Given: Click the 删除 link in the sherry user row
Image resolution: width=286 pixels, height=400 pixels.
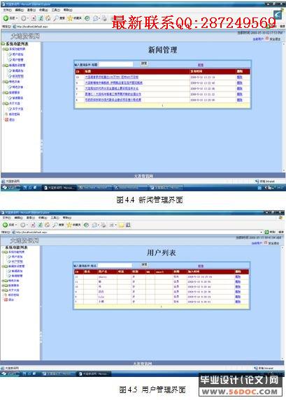Looking at the screenshot, I should pos(238,276).
